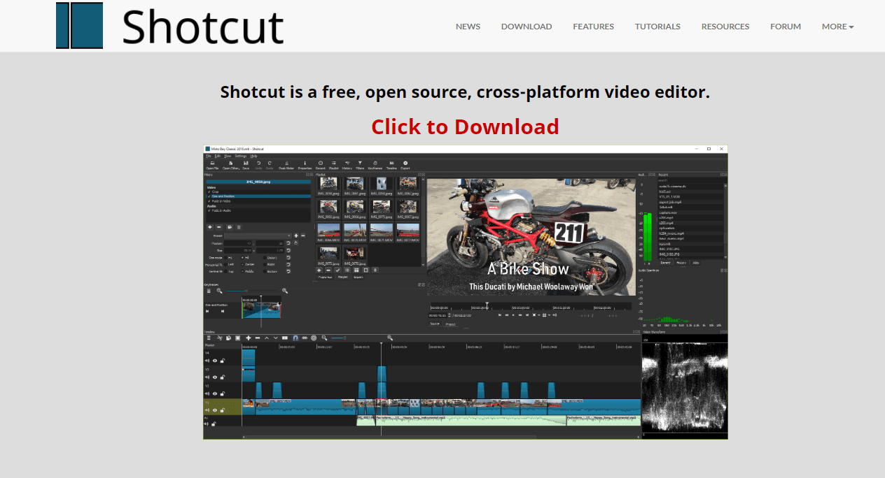The width and height of the screenshot is (885, 478).
Task: Click the Append plus icon in timeline toolbar
Action: coord(249,338)
